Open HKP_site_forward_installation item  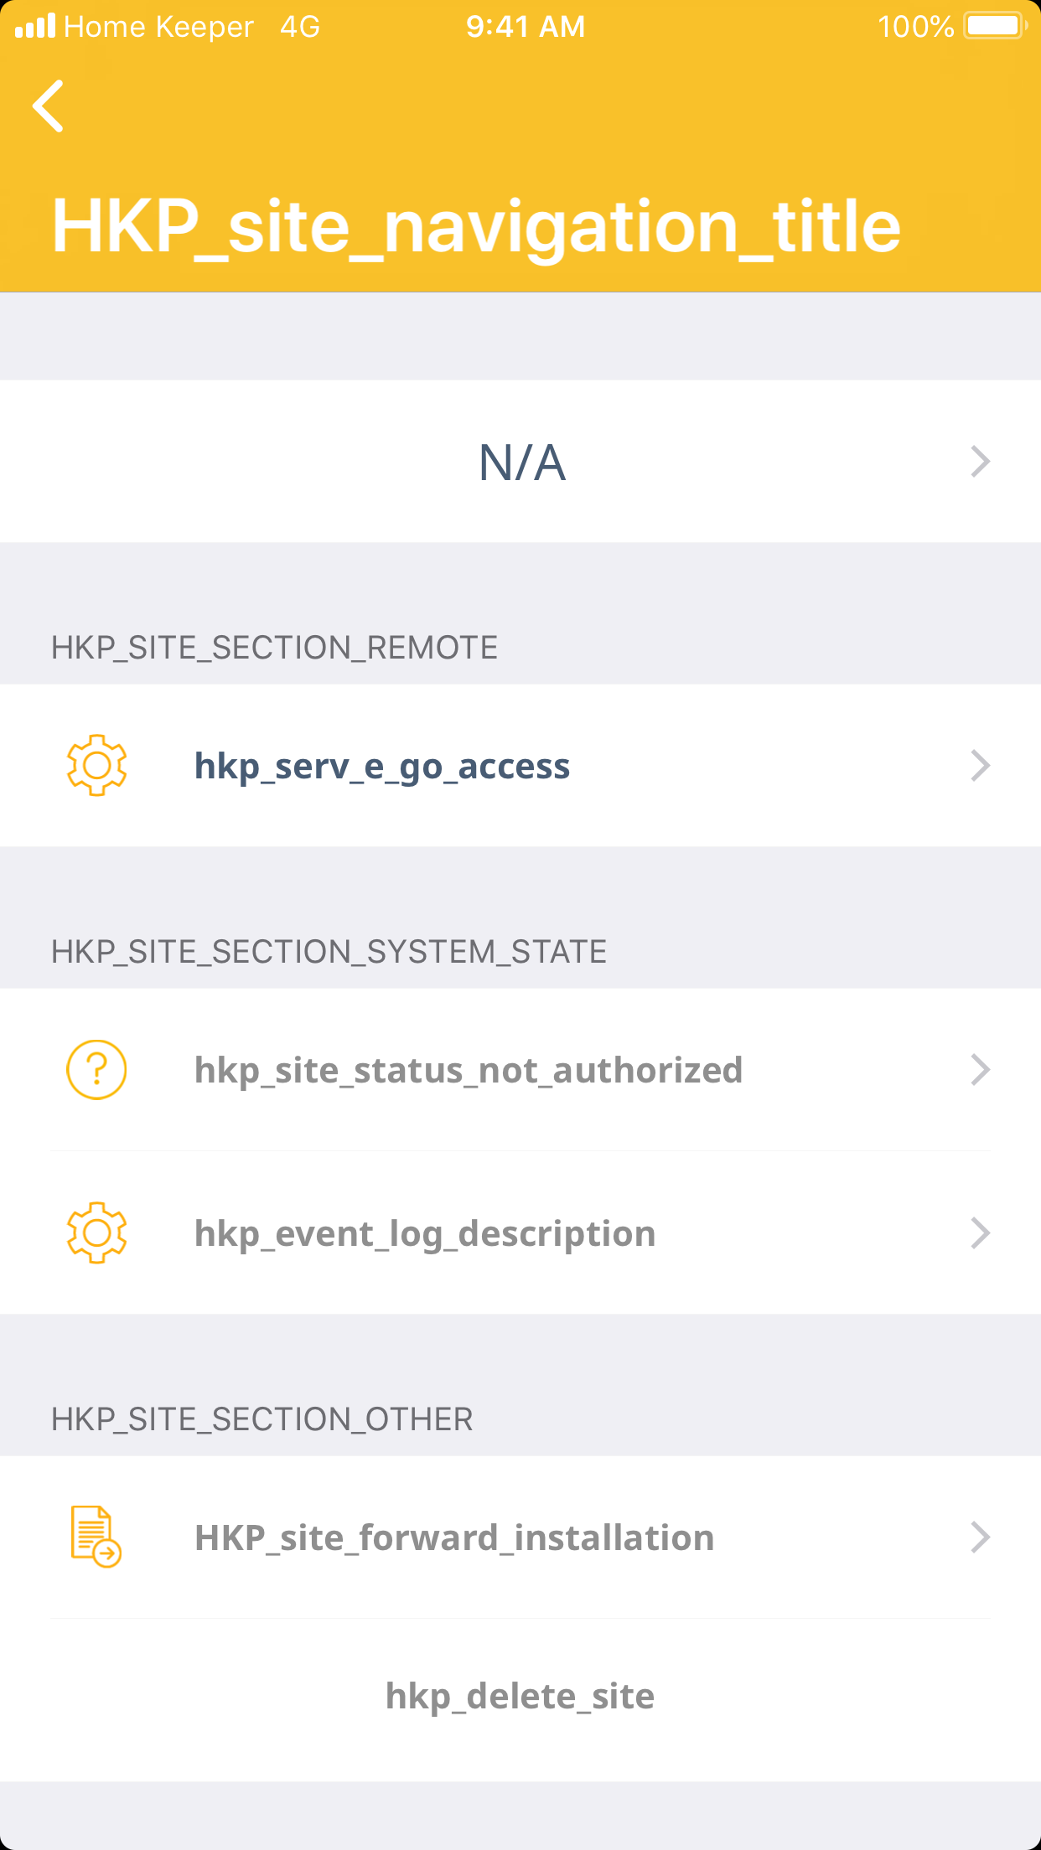454,1537
